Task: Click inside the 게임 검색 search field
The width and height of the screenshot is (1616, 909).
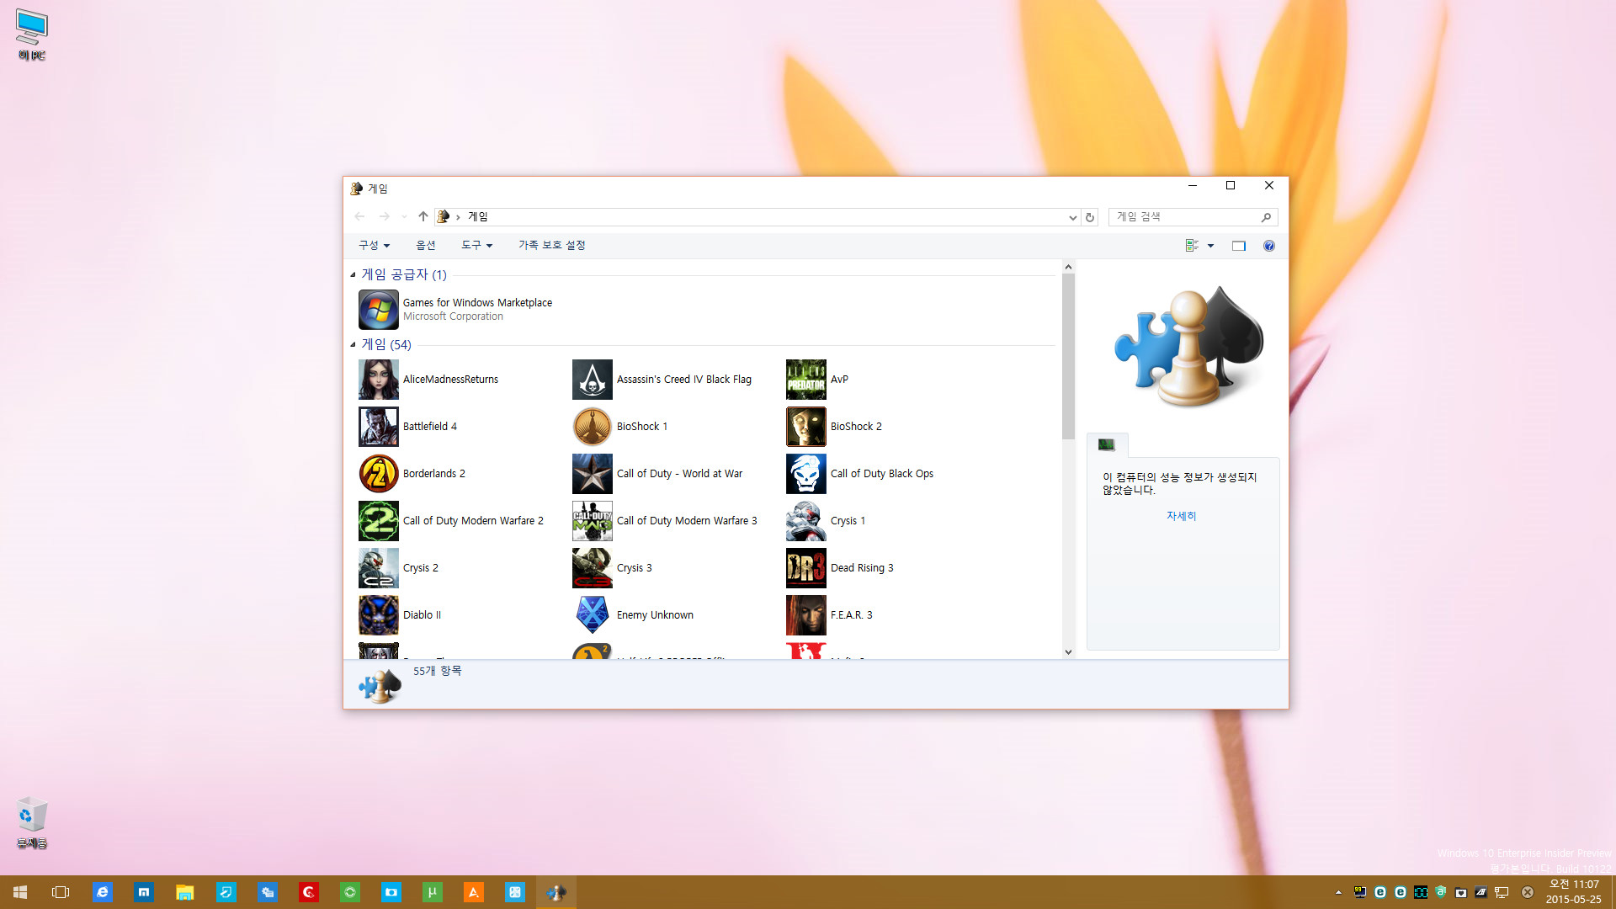Action: (x=1185, y=217)
